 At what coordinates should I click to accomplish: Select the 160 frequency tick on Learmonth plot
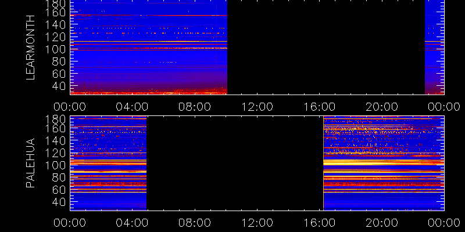point(56,12)
